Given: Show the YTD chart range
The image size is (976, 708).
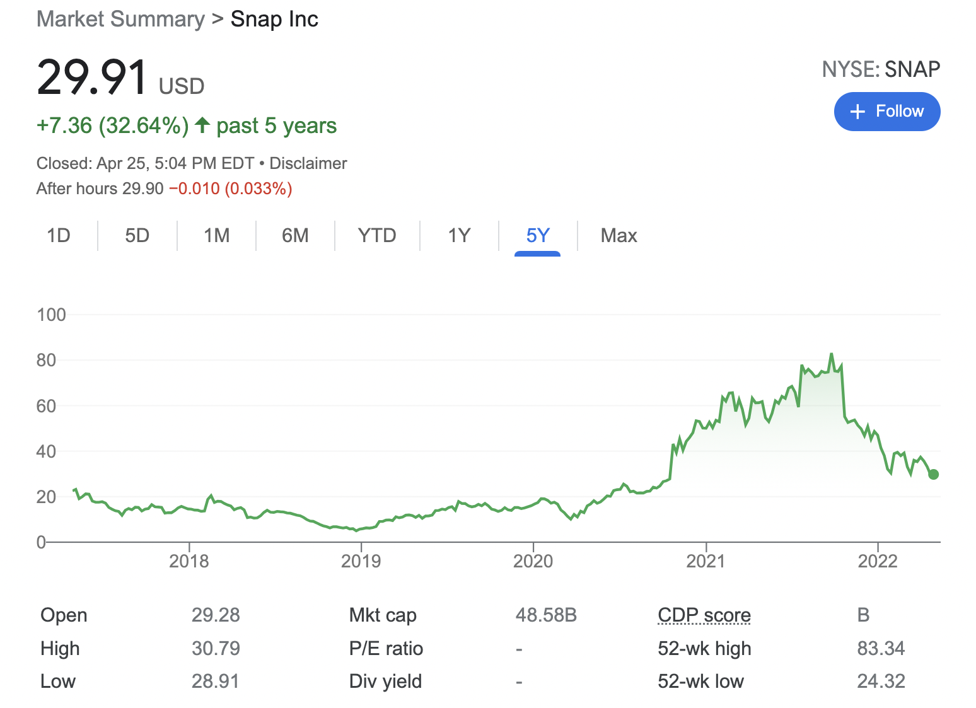Looking at the screenshot, I should tap(376, 236).
